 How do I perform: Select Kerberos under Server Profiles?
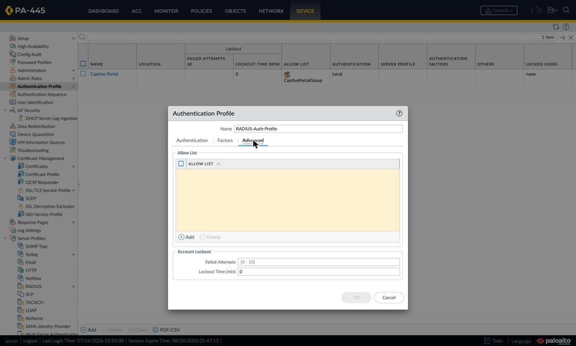pyautogui.click(x=34, y=319)
